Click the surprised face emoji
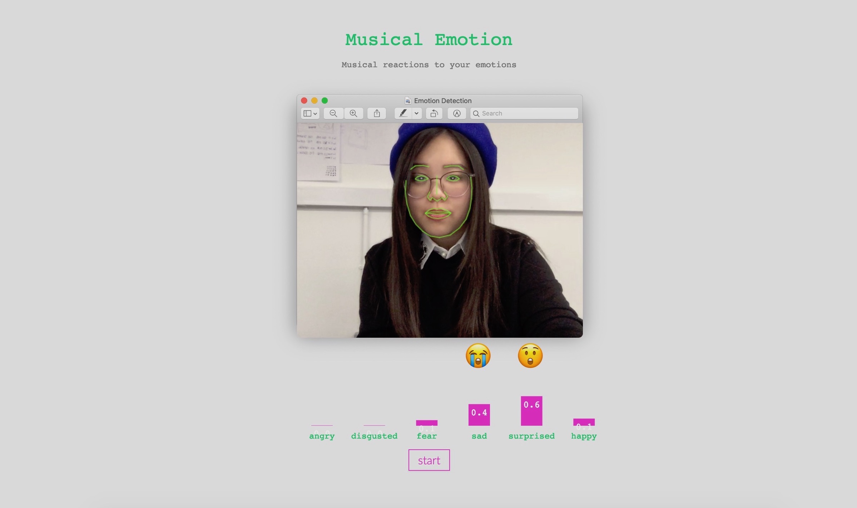The image size is (857, 508). 530,356
